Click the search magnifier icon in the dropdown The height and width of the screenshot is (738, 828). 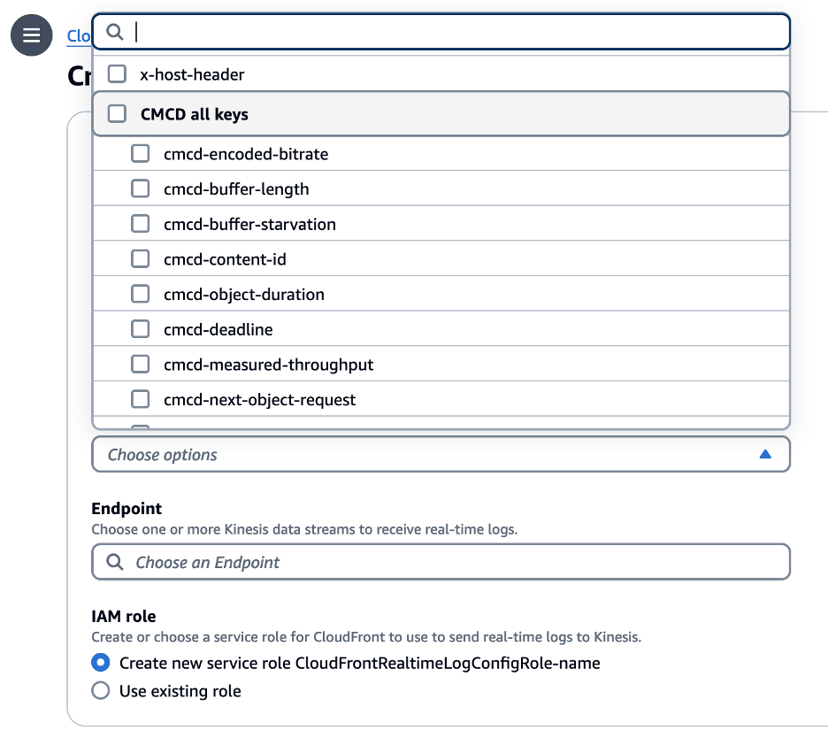tap(115, 32)
